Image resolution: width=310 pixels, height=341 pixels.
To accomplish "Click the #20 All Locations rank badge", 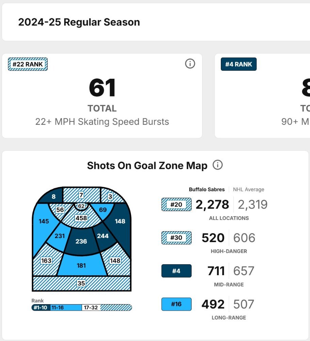I will pyautogui.click(x=176, y=205).
